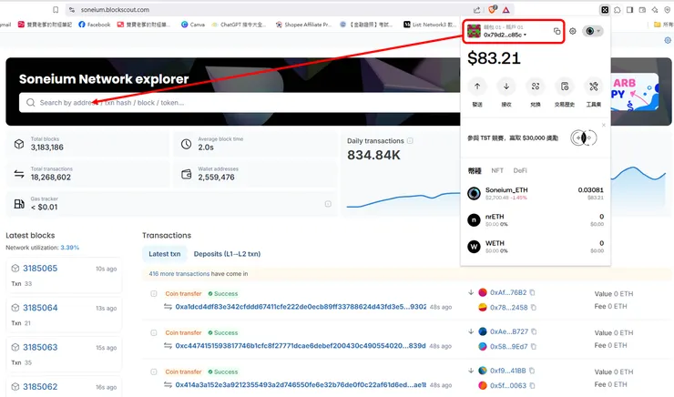This screenshot has height=397, width=674.
Task: Open Brave Rewards triangle icon
Action: point(505,9)
